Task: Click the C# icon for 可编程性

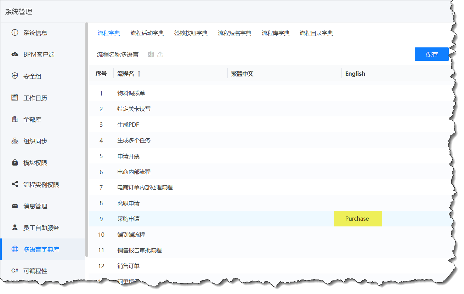Action: (x=15, y=271)
